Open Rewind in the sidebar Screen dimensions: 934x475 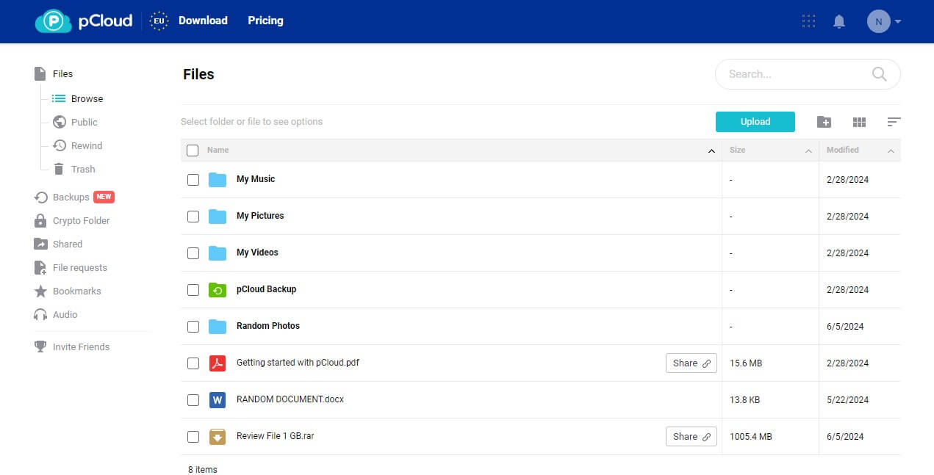click(87, 145)
